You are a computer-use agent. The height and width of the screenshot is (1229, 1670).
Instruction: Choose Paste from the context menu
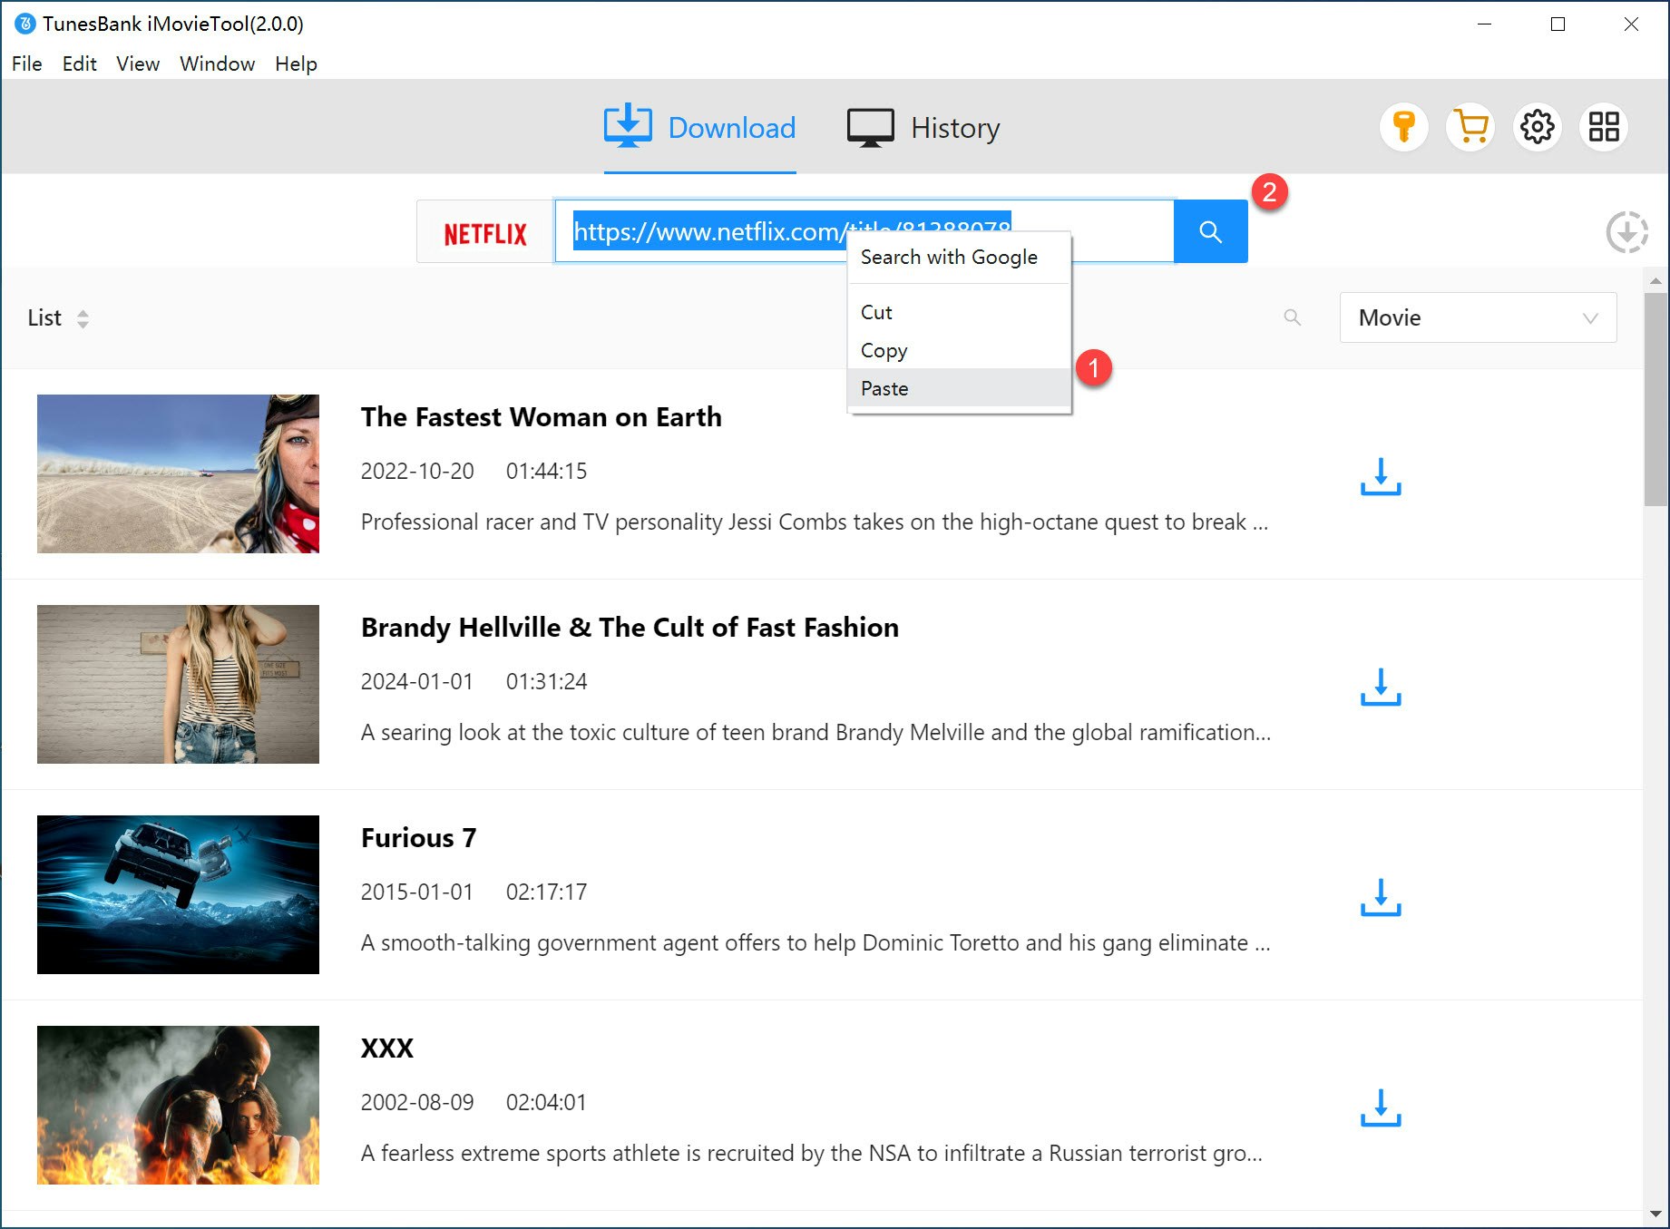point(959,388)
